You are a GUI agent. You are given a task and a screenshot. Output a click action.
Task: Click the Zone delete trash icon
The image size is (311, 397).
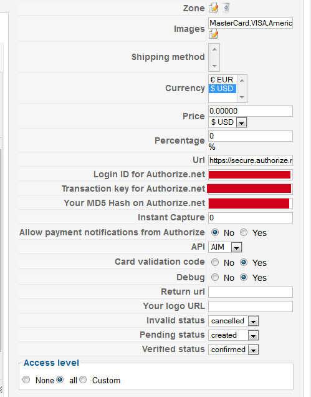tap(226, 7)
